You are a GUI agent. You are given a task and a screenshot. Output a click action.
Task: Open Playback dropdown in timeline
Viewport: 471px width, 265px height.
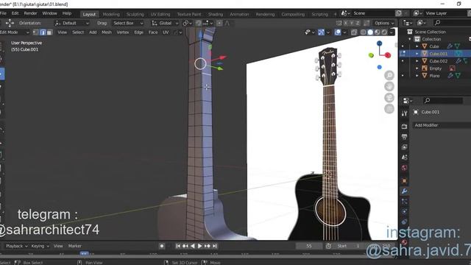[x=16, y=246]
